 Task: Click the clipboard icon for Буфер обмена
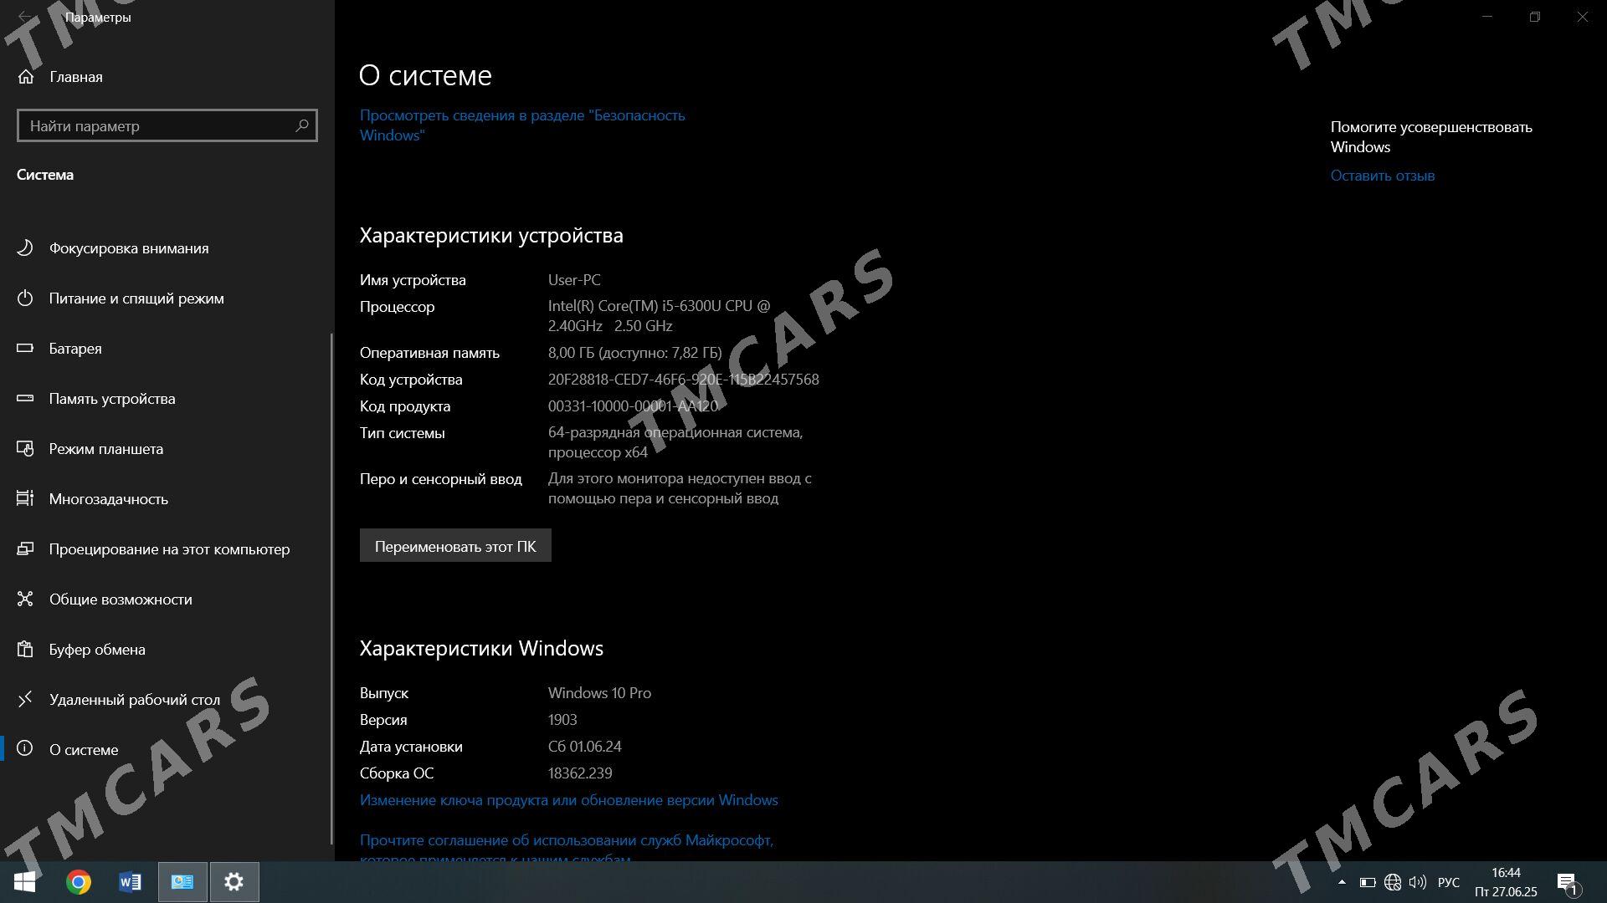pos(25,649)
